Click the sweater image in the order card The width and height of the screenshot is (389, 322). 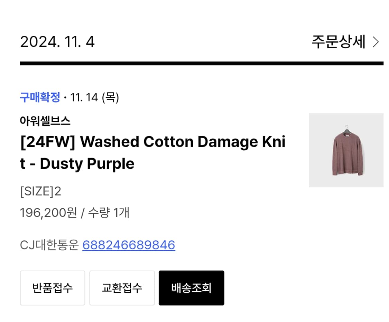[346, 150]
